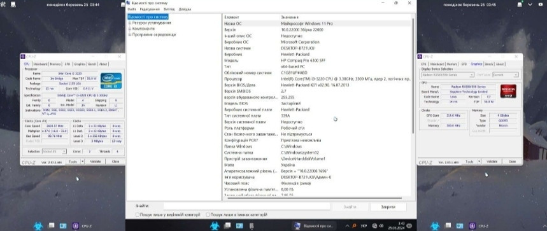Open the Файл menu

(x=132, y=10)
